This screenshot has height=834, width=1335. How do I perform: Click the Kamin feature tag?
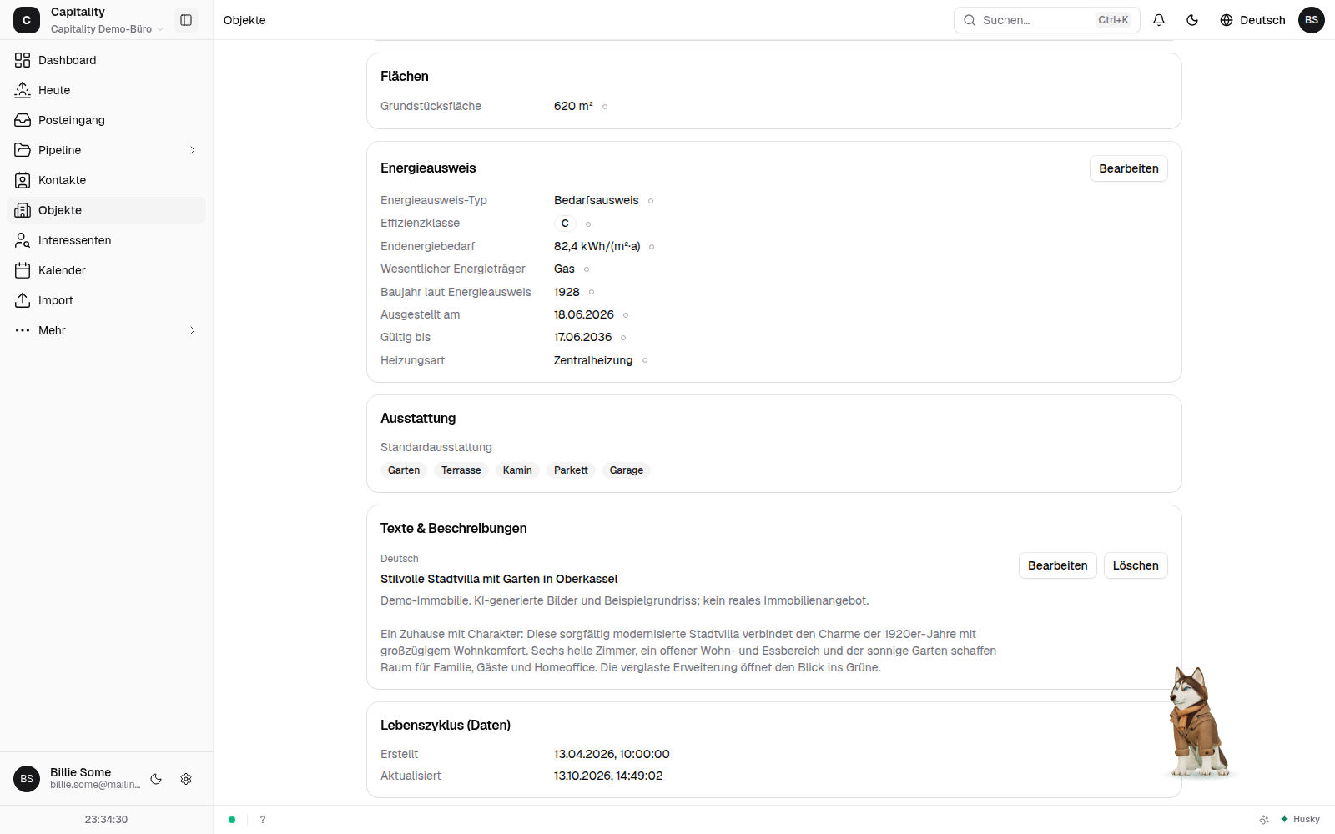517,470
